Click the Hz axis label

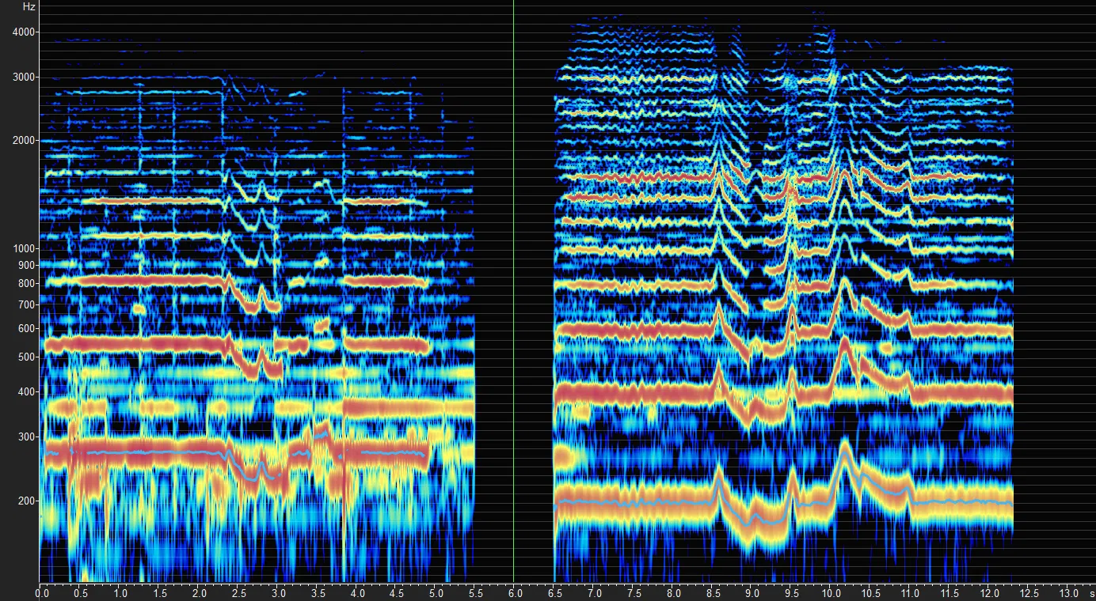coord(29,6)
